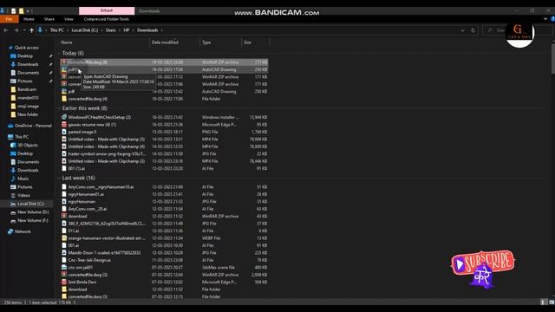Click the This PC computer icon
This screenshot has width=555, height=312.
tap(10, 137)
